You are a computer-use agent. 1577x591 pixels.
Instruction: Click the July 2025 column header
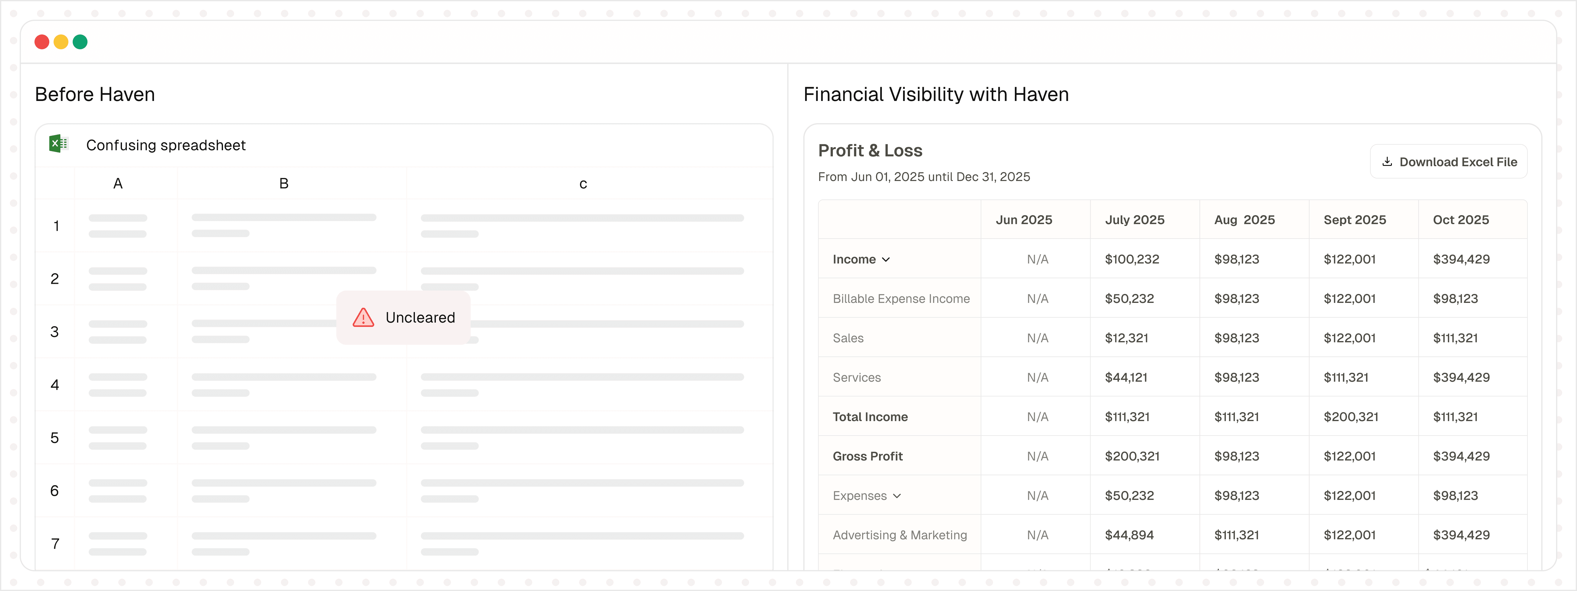[1134, 220]
